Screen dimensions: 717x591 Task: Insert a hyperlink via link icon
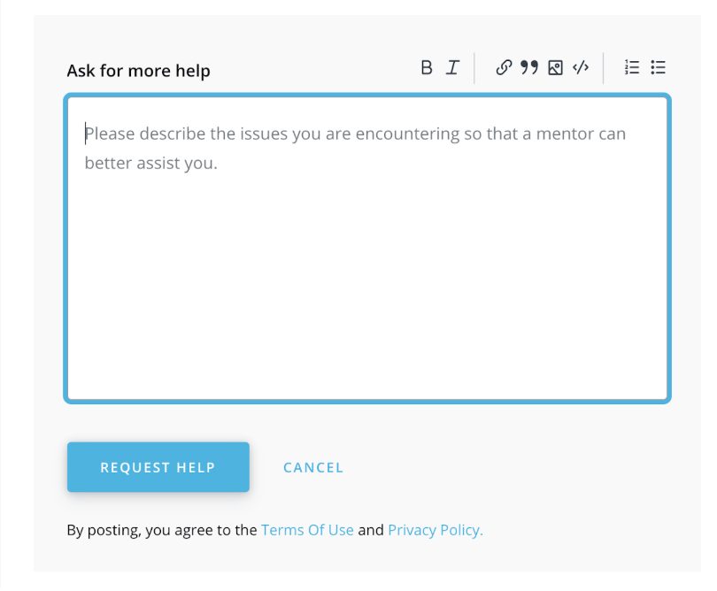tap(504, 67)
